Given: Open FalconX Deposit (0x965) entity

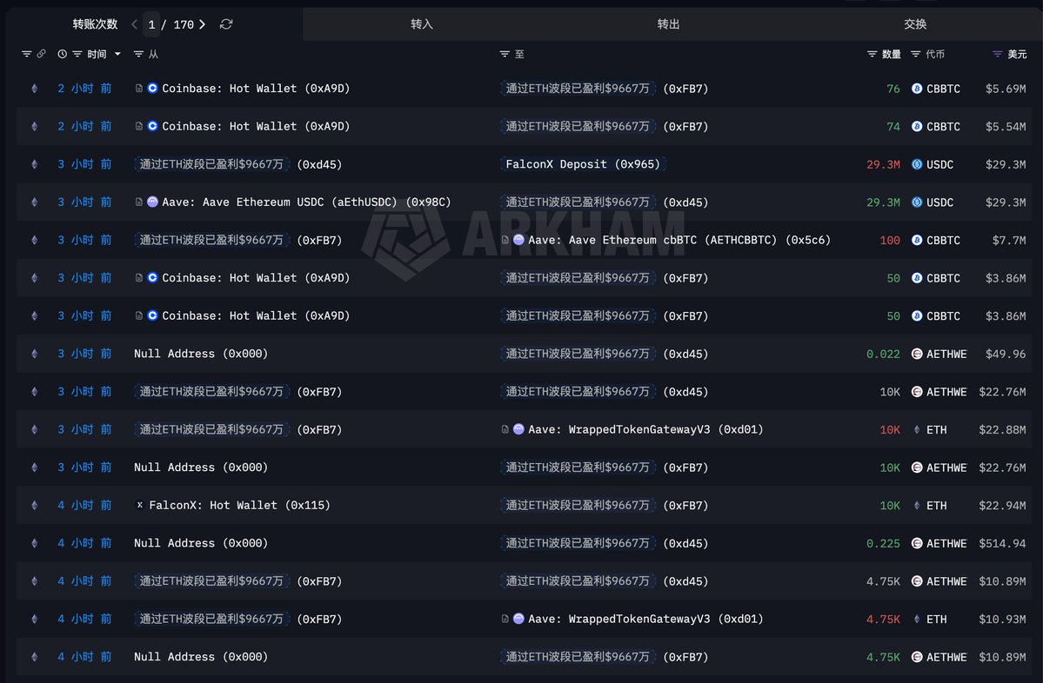Looking at the screenshot, I should 583,164.
